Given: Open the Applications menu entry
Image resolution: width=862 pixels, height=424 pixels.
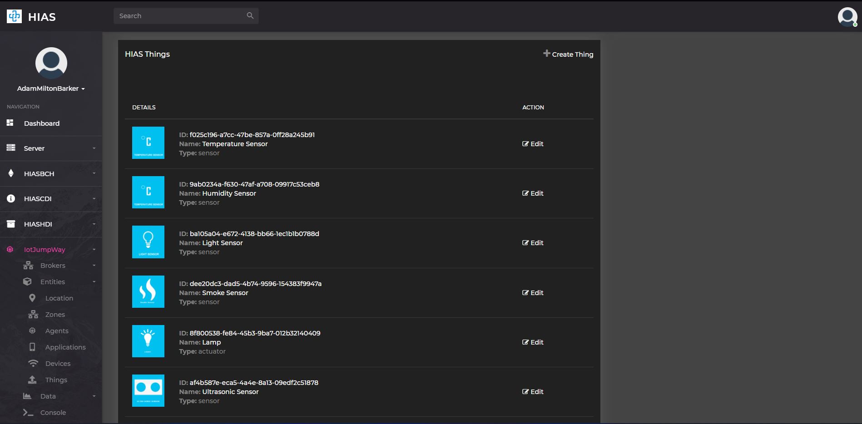Looking at the screenshot, I should 65,347.
